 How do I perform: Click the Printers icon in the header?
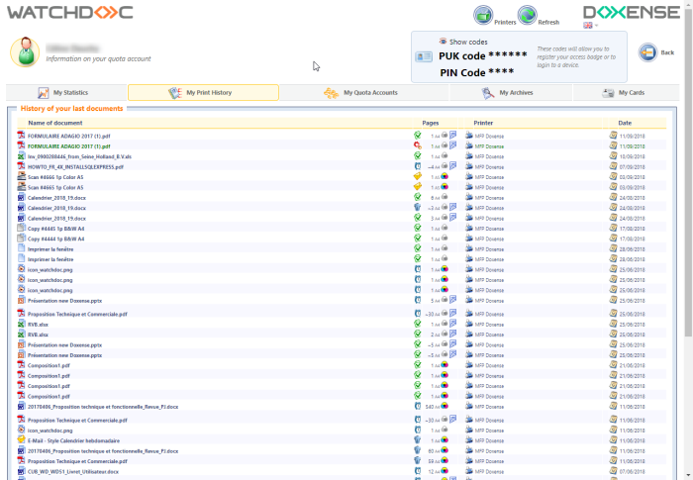[x=483, y=15]
